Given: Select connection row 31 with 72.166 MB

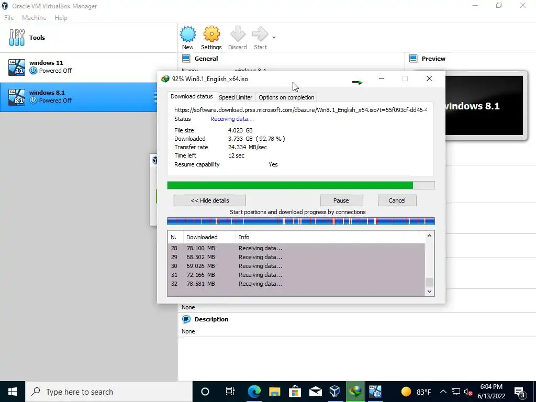Looking at the screenshot, I should [296, 275].
